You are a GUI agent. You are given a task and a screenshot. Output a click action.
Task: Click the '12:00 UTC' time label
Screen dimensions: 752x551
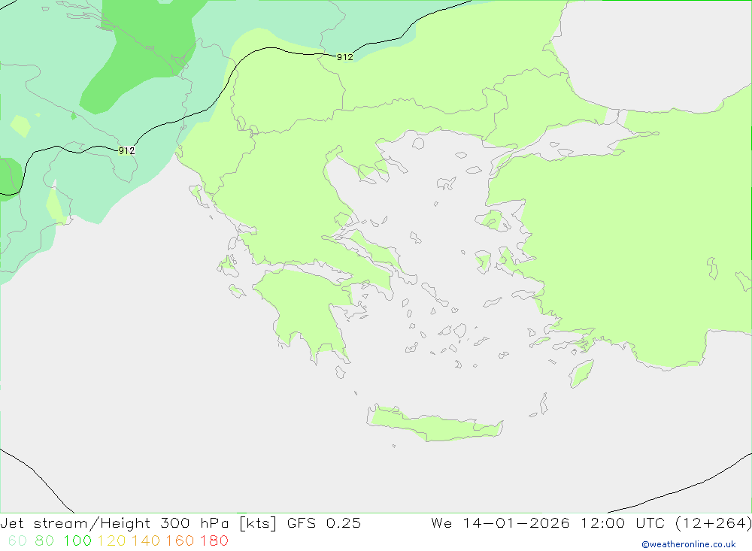pos(622,522)
